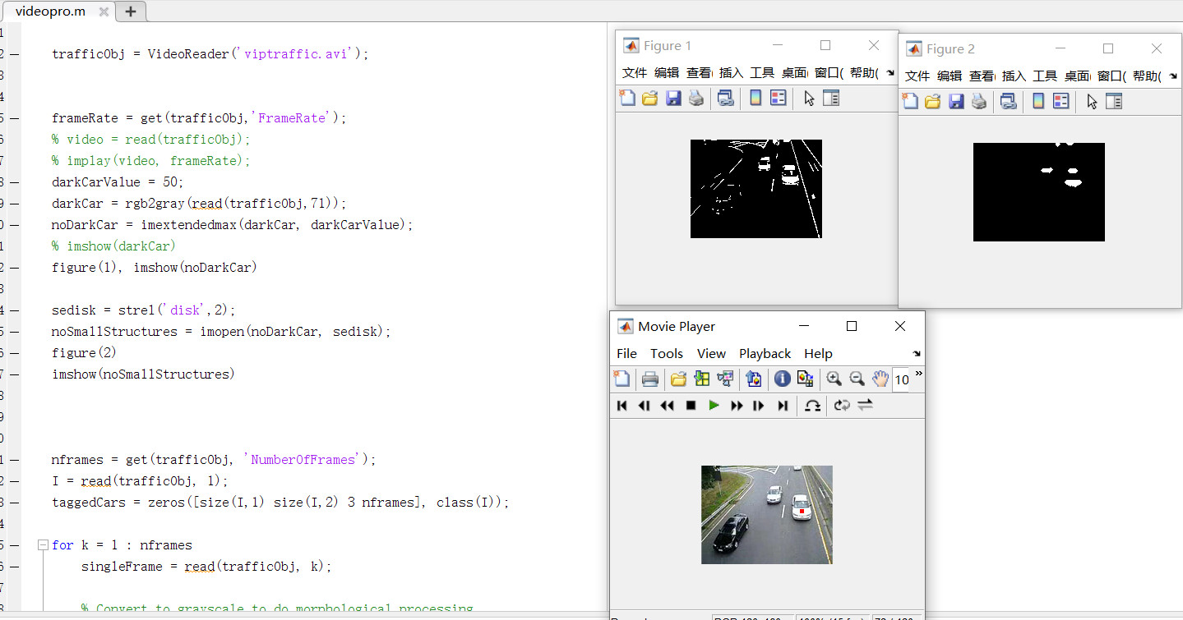
Task: Click Print icon in Movie Player
Action: pyautogui.click(x=650, y=379)
